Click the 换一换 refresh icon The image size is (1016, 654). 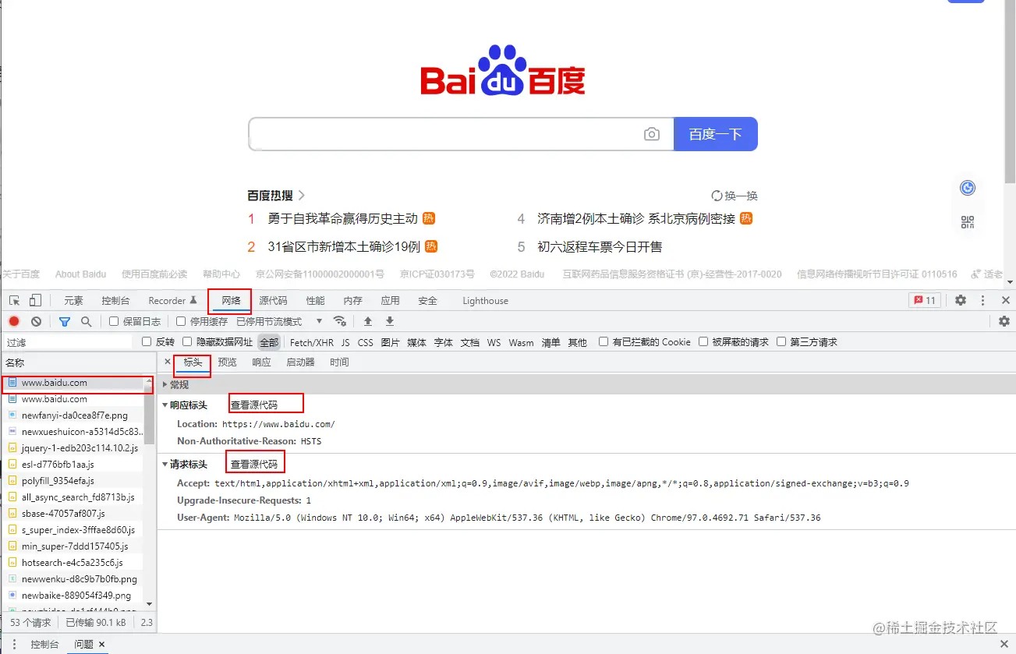pyautogui.click(x=717, y=196)
